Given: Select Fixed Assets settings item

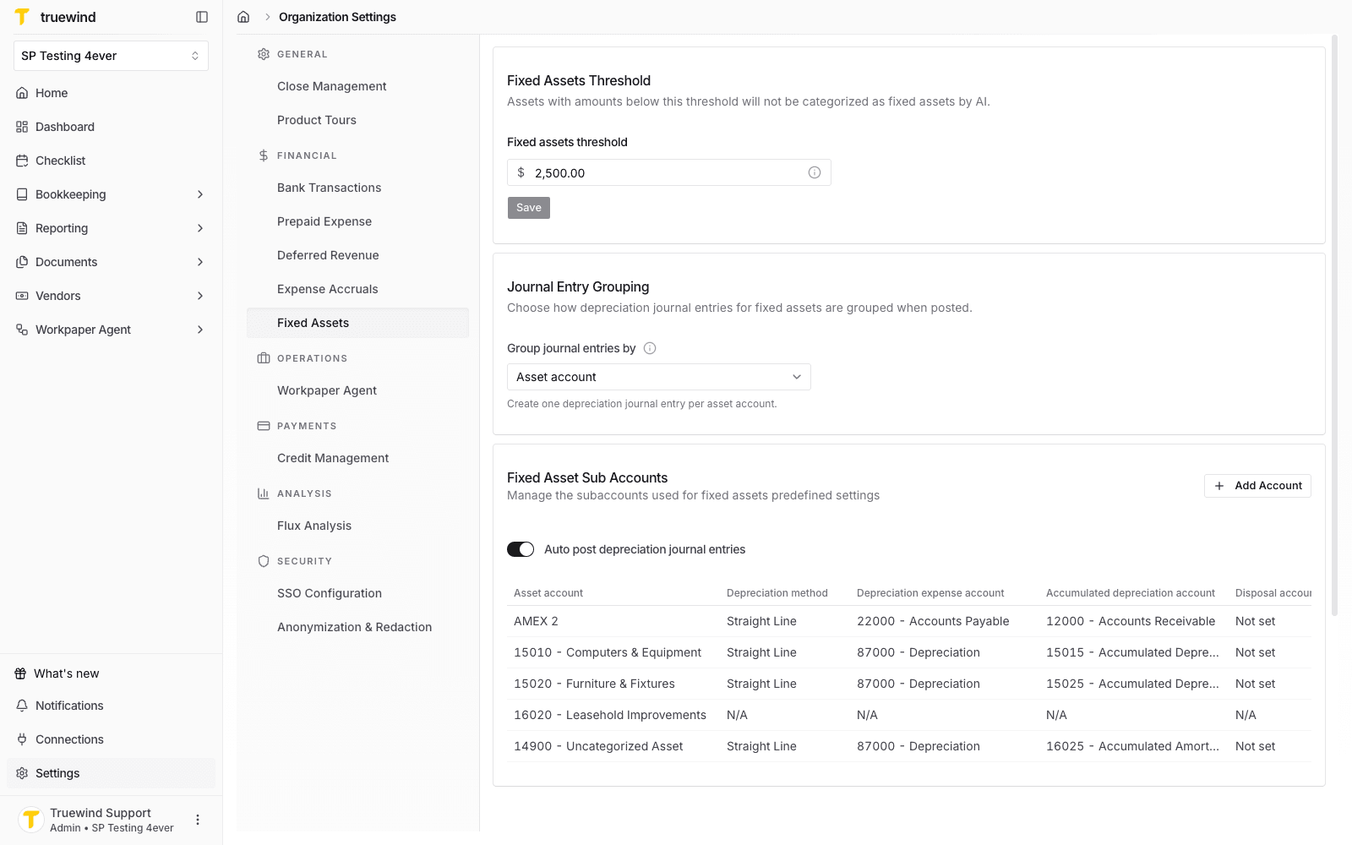Looking at the screenshot, I should coord(357,323).
